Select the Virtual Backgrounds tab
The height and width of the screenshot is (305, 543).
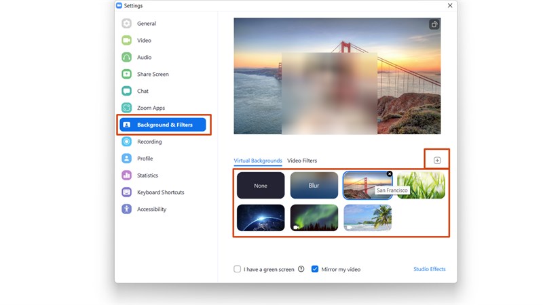point(258,161)
